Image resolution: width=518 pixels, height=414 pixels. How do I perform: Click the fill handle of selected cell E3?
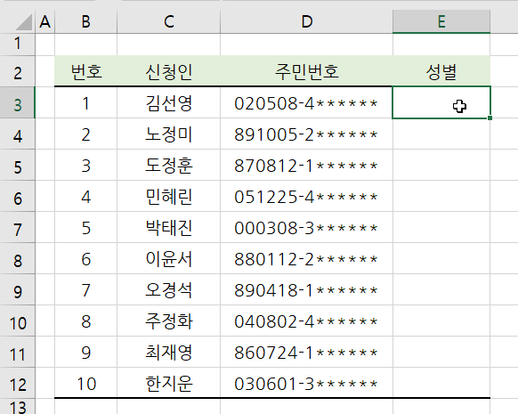click(490, 118)
